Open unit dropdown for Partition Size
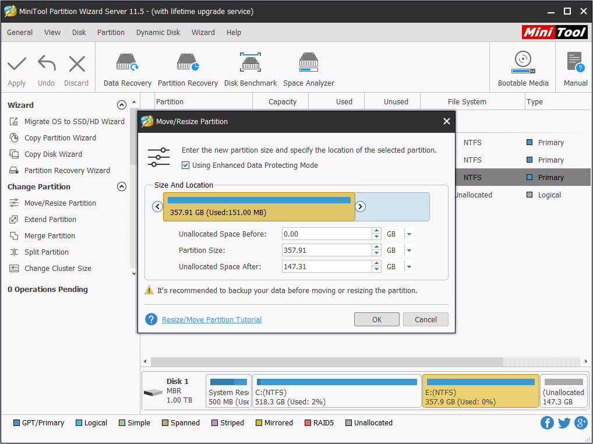 click(x=409, y=251)
